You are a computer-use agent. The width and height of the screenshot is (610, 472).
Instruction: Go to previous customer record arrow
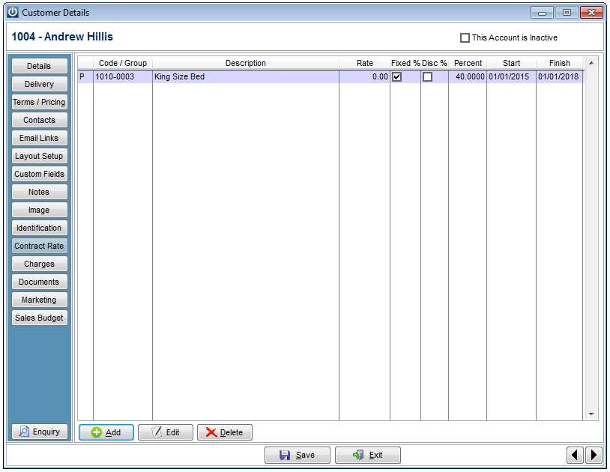tap(575, 455)
